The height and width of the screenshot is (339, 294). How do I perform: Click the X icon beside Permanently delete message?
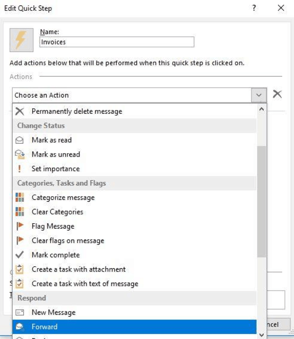pos(20,111)
